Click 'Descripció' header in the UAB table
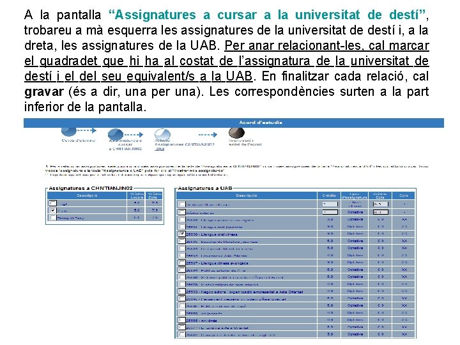The width and height of the screenshot is (460, 345). tap(247, 195)
